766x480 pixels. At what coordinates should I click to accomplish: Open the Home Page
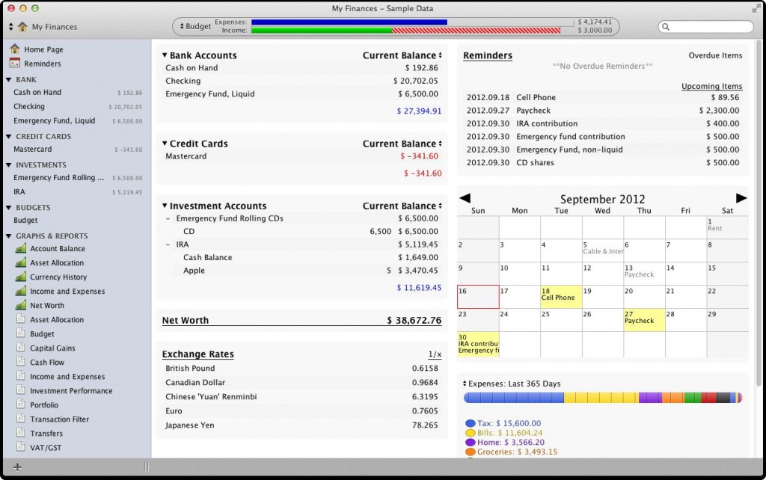(x=45, y=49)
